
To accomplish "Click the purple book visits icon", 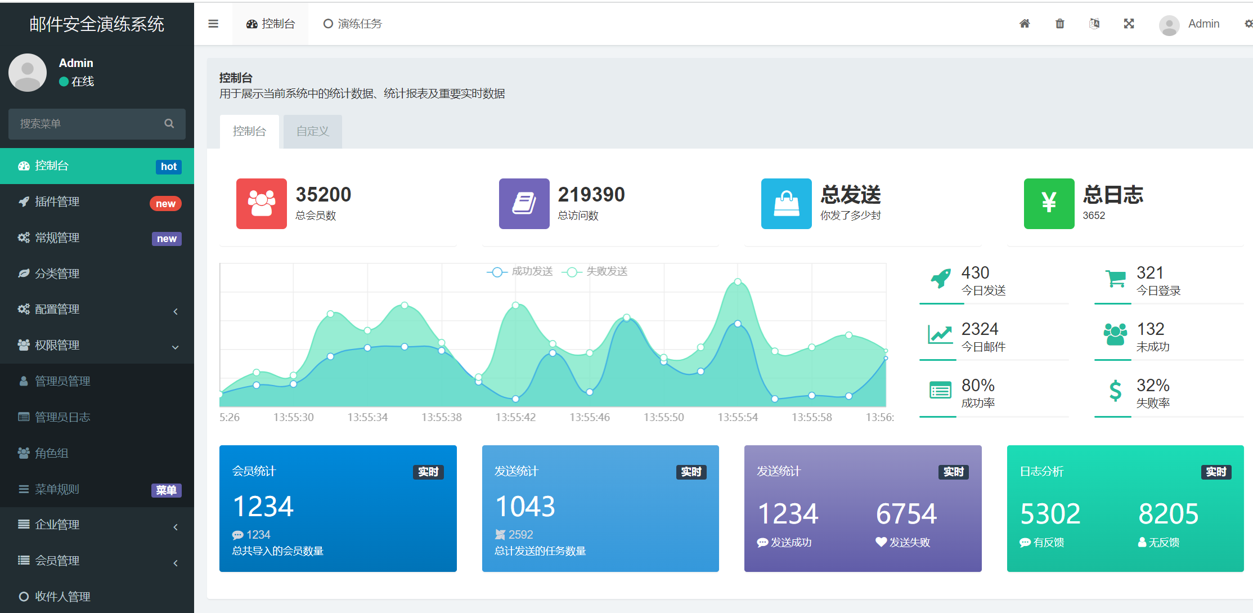I will click(524, 204).
